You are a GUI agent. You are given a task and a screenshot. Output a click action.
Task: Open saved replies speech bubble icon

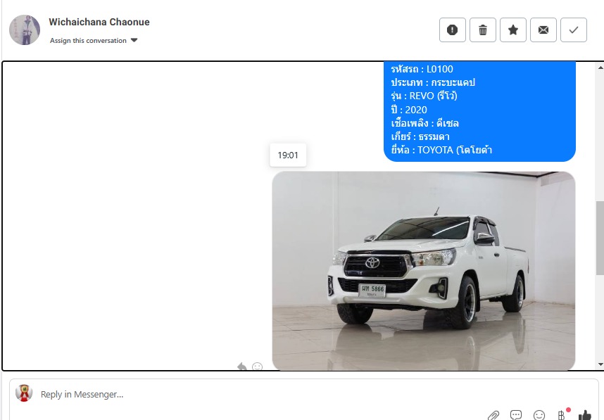click(x=516, y=415)
